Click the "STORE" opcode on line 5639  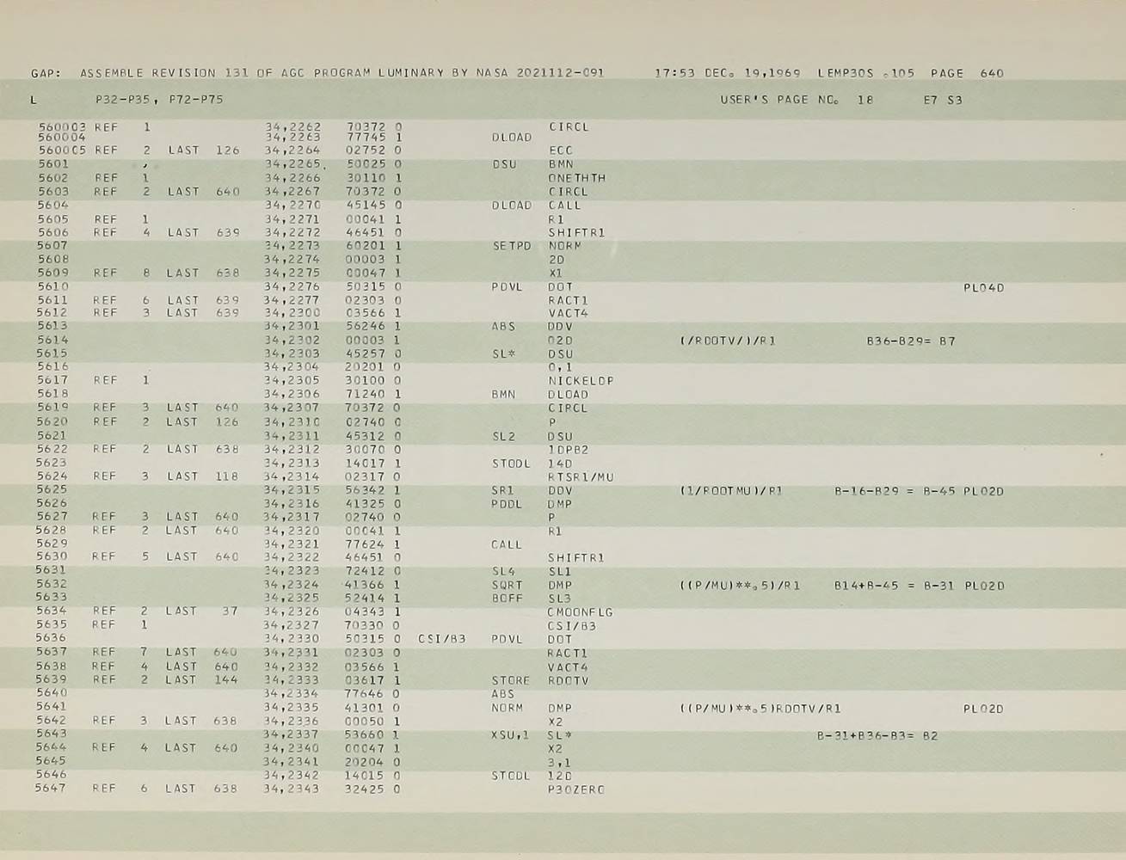511,681
